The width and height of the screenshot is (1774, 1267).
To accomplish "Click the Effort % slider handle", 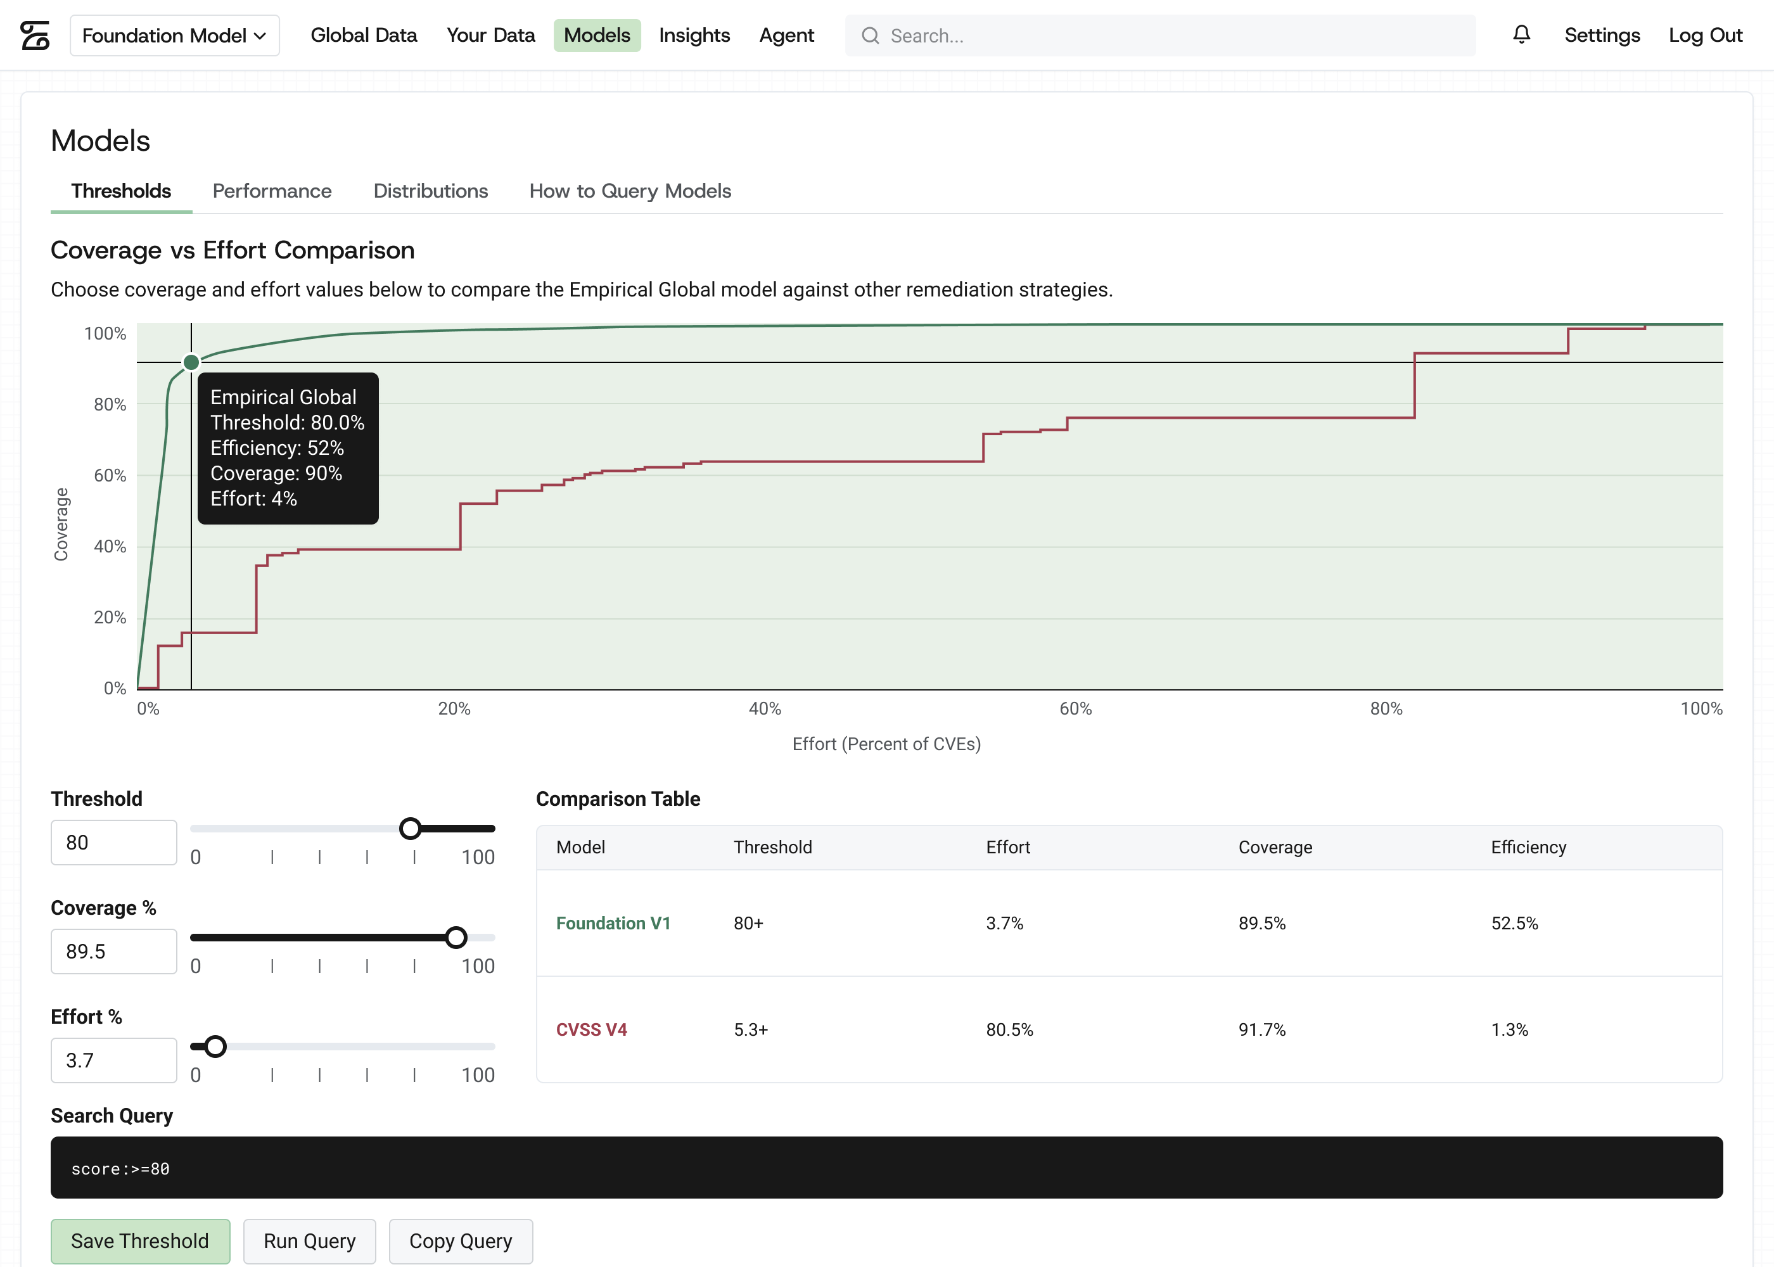I will [215, 1046].
